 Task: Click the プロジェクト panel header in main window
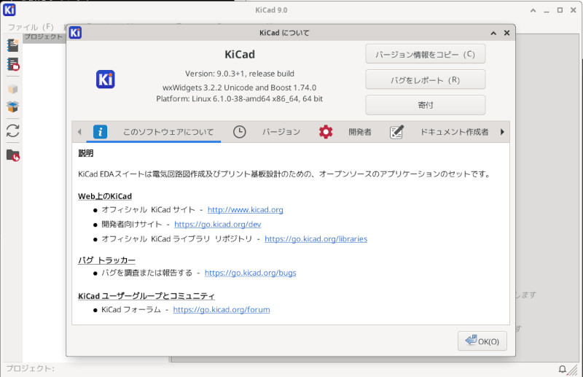pyautogui.click(x=44, y=36)
